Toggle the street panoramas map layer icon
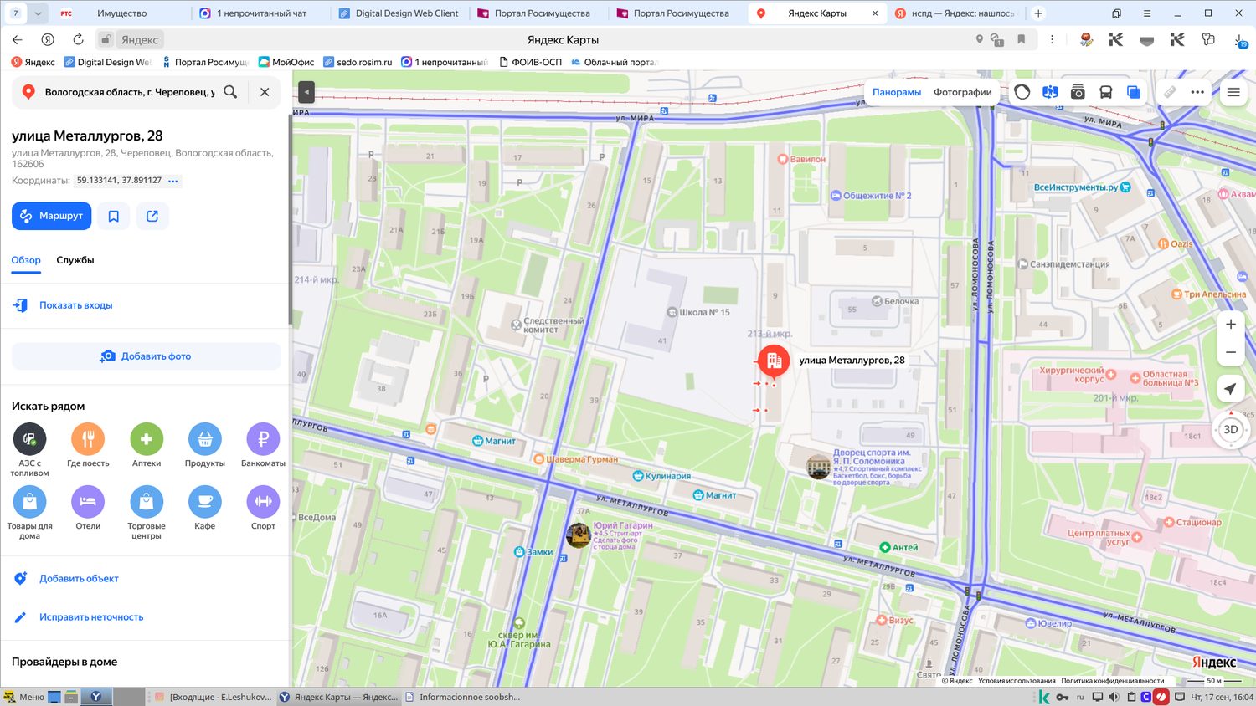Screen dimensions: 1256x706 click(x=1050, y=92)
